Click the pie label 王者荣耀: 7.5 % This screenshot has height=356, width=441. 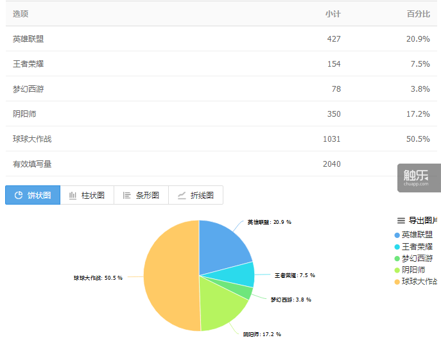tap(295, 275)
